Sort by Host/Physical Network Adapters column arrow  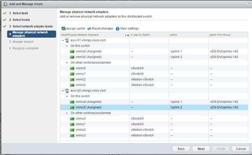tap(128, 35)
